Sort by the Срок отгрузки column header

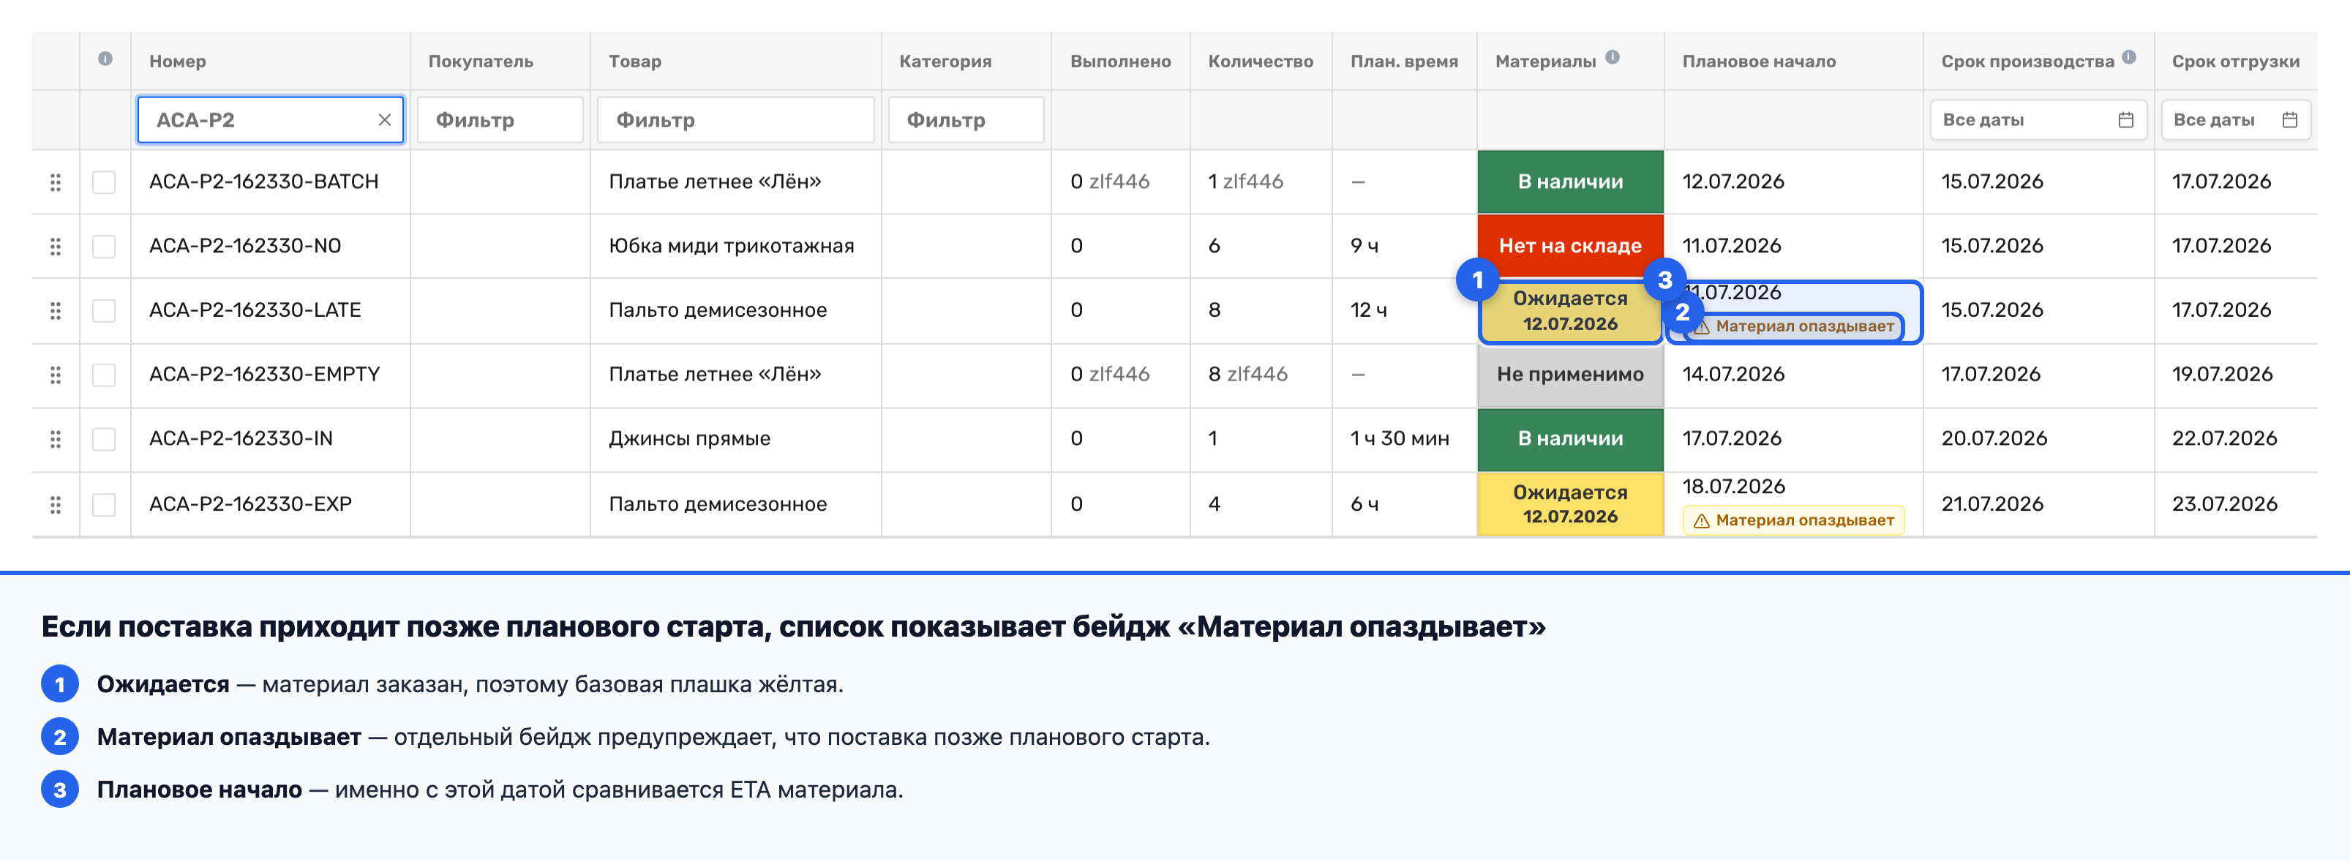tap(2235, 61)
